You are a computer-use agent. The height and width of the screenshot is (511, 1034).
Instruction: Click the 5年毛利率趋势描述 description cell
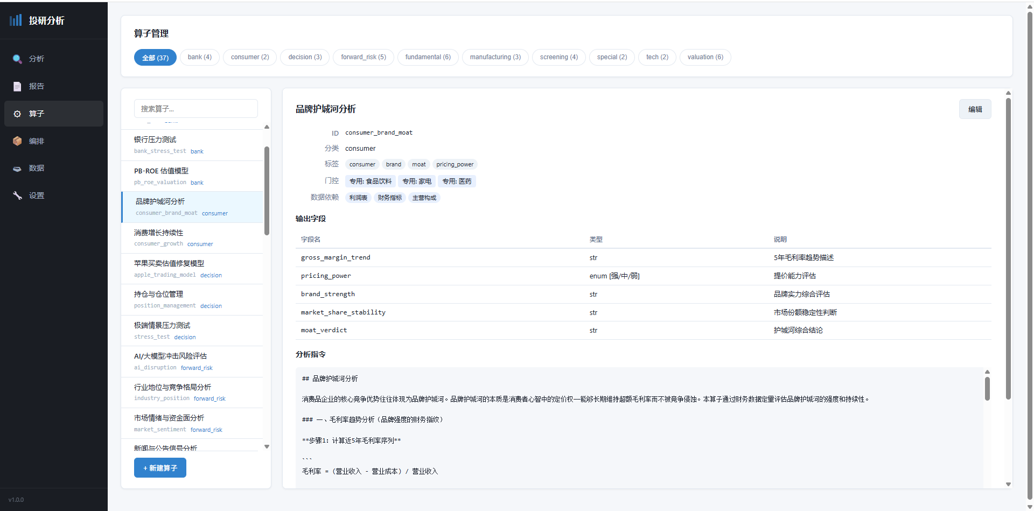pyautogui.click(x=804, y=258)
